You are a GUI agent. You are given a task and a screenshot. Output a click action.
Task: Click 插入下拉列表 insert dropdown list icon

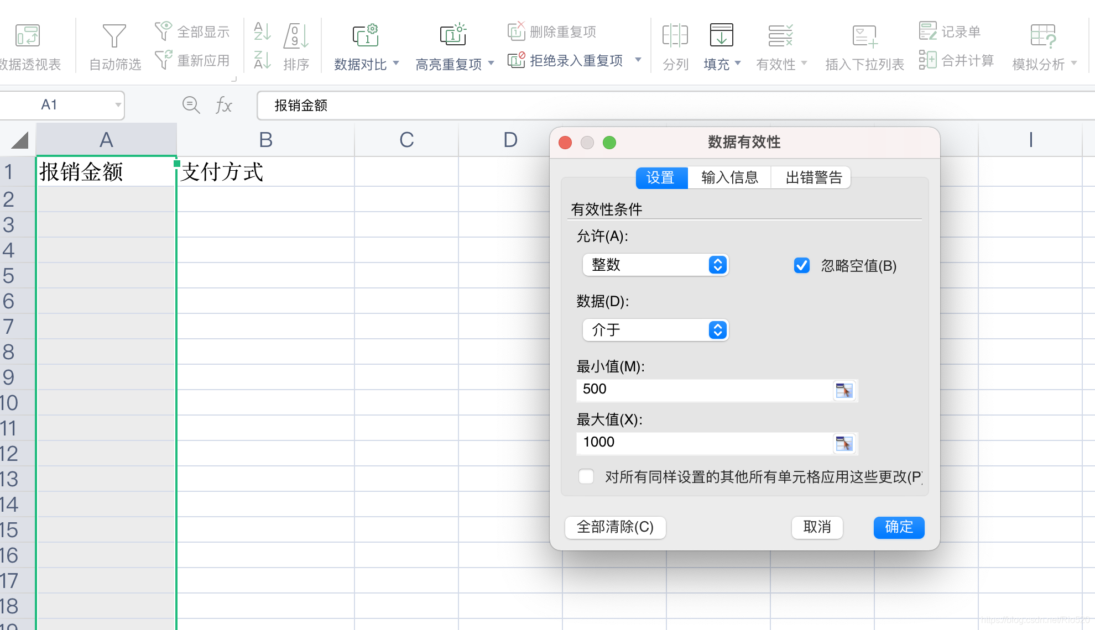865,35
